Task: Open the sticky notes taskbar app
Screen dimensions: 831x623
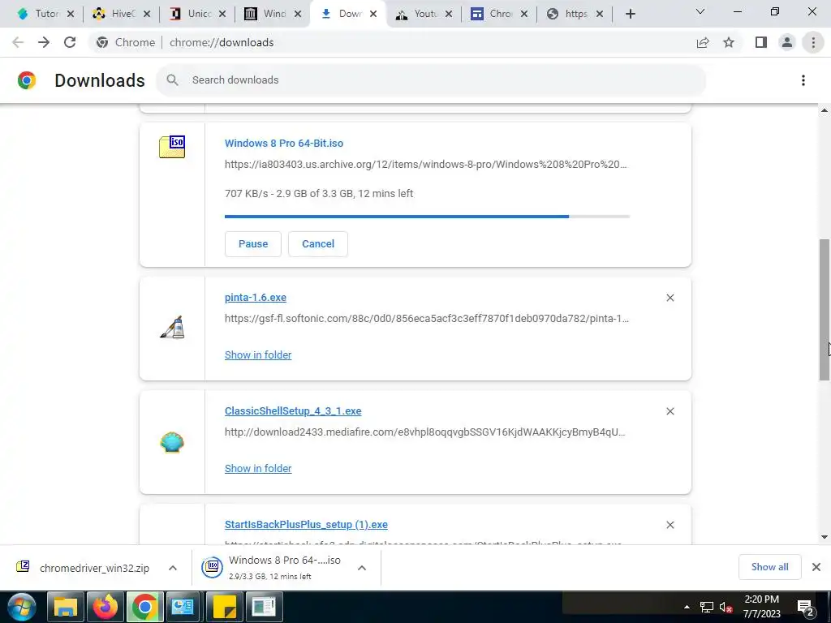Action: tap(225, 607)
